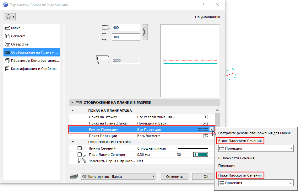Screen dimensions: 298x191
Task: Toggle the Линии Сечений checkbox
Action: tap(80, 148)
